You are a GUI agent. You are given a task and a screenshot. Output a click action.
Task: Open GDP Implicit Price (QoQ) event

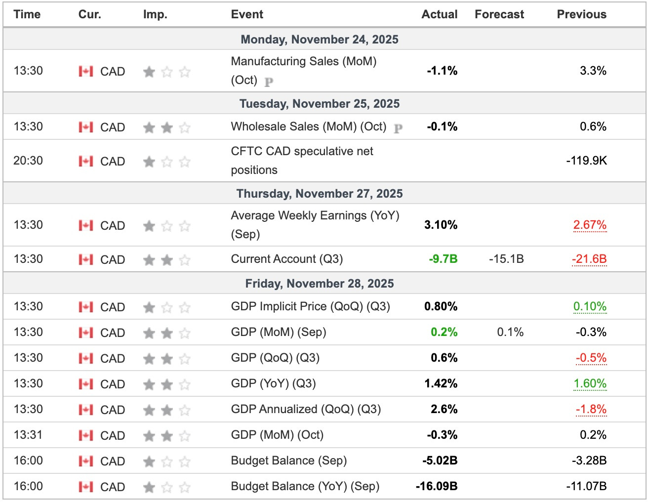click(310, 306)
